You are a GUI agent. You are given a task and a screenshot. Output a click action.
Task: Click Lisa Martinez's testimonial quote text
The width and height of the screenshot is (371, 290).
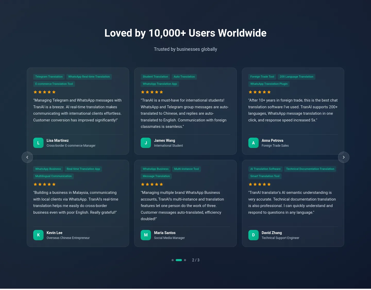pos(78,110)
